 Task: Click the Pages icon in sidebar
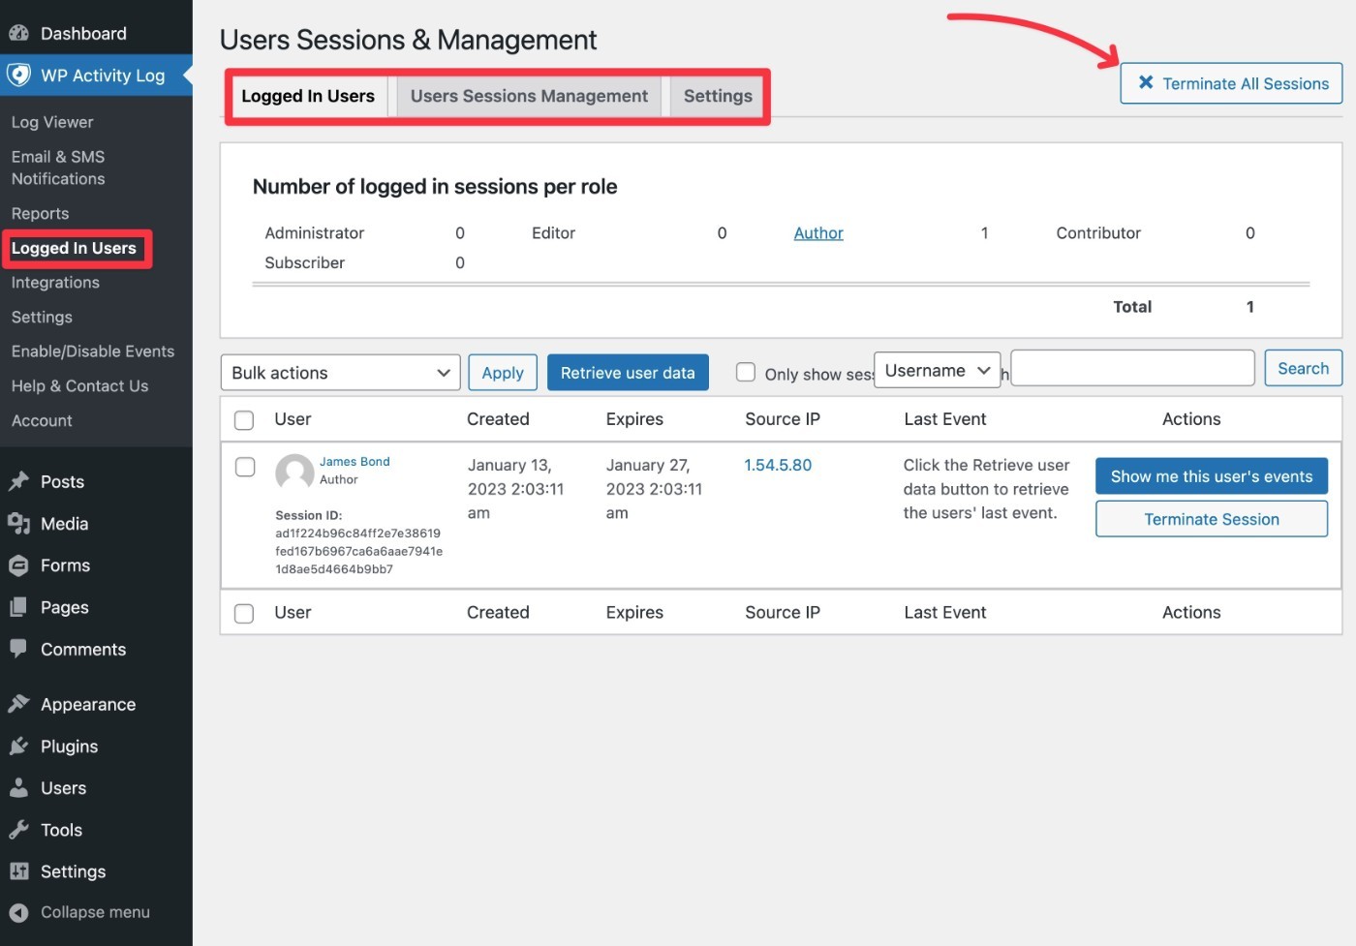18,607
